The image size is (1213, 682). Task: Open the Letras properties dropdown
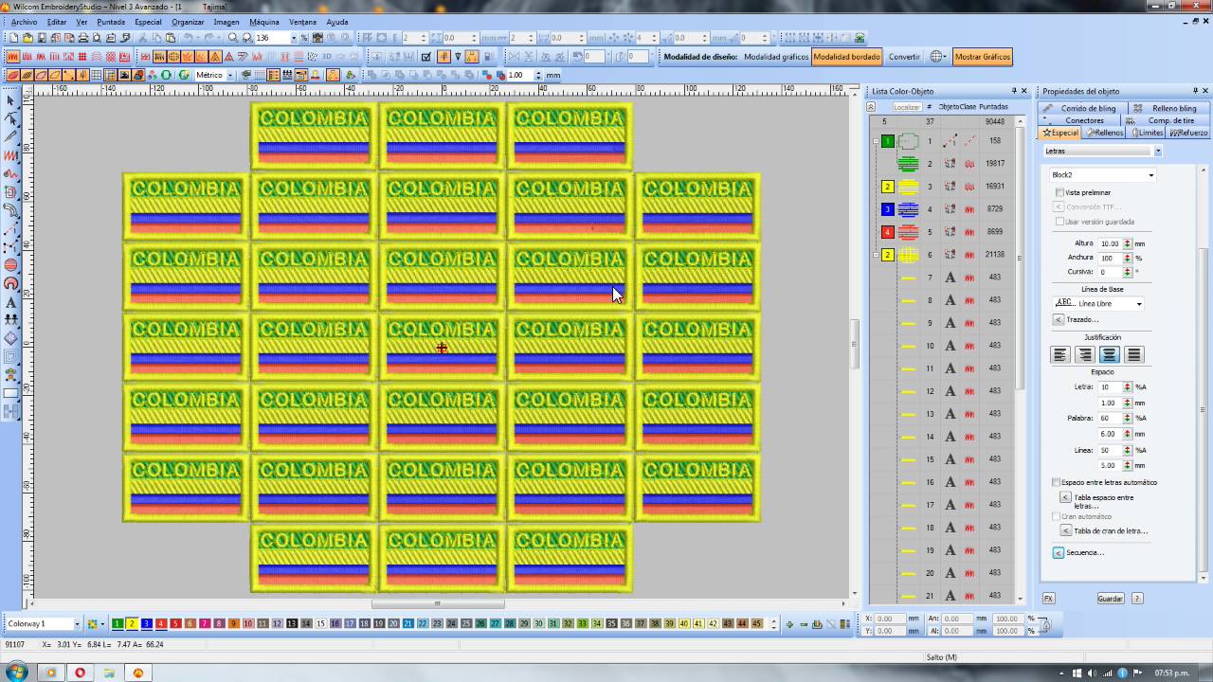point(1157,151)
